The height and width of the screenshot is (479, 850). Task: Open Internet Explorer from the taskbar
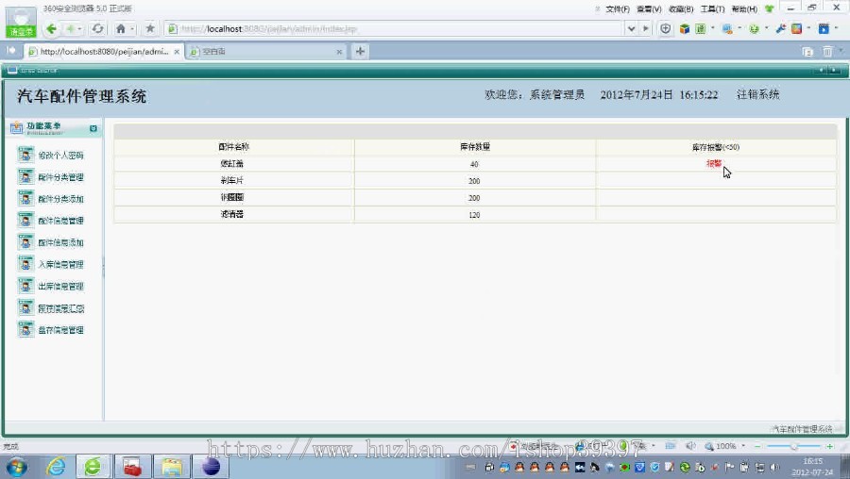click(56, 466)
